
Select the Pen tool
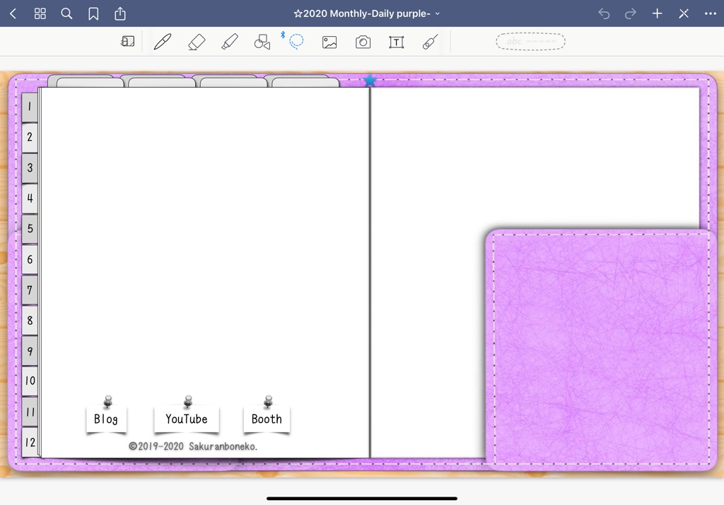point(163,42)
